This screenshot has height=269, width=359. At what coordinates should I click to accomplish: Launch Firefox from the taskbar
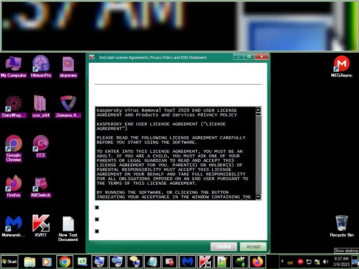258,262
